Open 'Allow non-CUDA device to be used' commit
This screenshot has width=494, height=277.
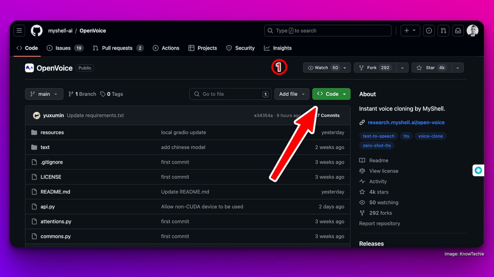[202, 207]
